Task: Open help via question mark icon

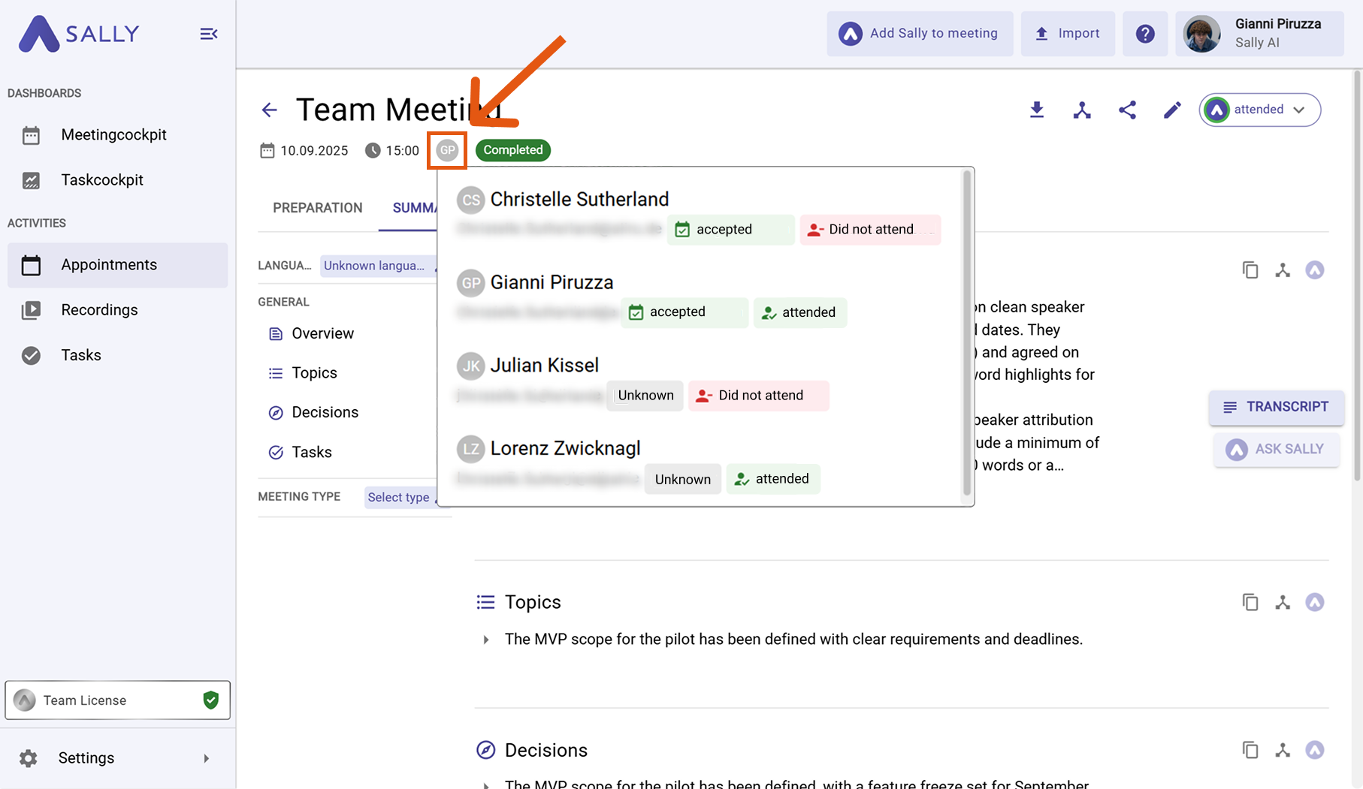Action: [x=1144, y=34]
